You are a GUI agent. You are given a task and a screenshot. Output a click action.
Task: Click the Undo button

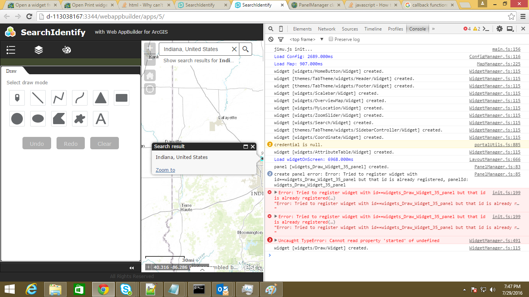pos(37,143)
